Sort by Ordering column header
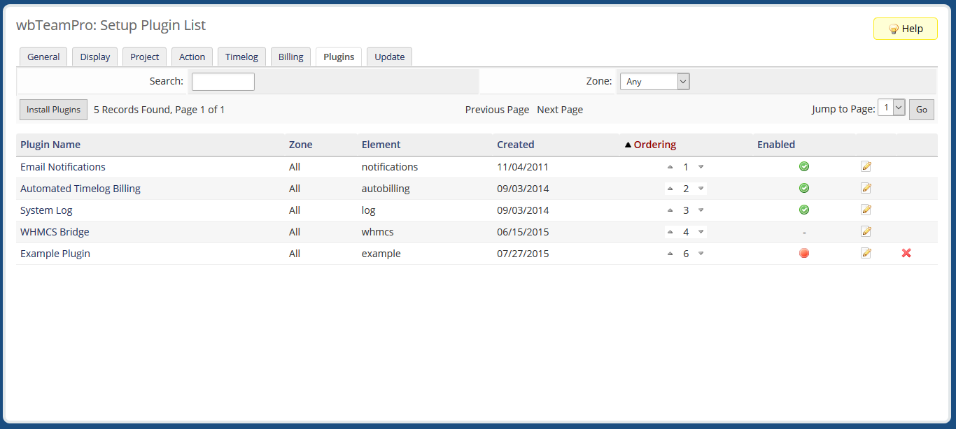The height and width of the screenshot is (429, 956). [x=655, y=145]
